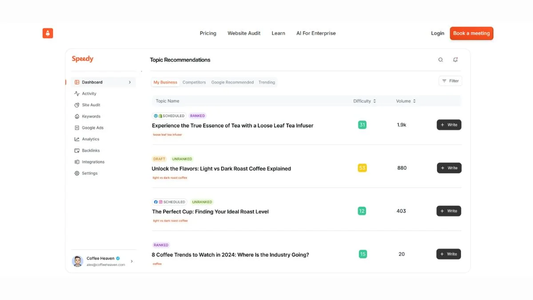
Task: Click the blue verified badge next to Coffee Heaven
Action: [118, 258]
